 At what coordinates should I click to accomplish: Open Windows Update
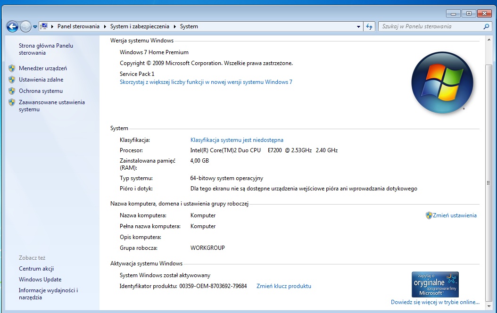click(x=40, y=280)
